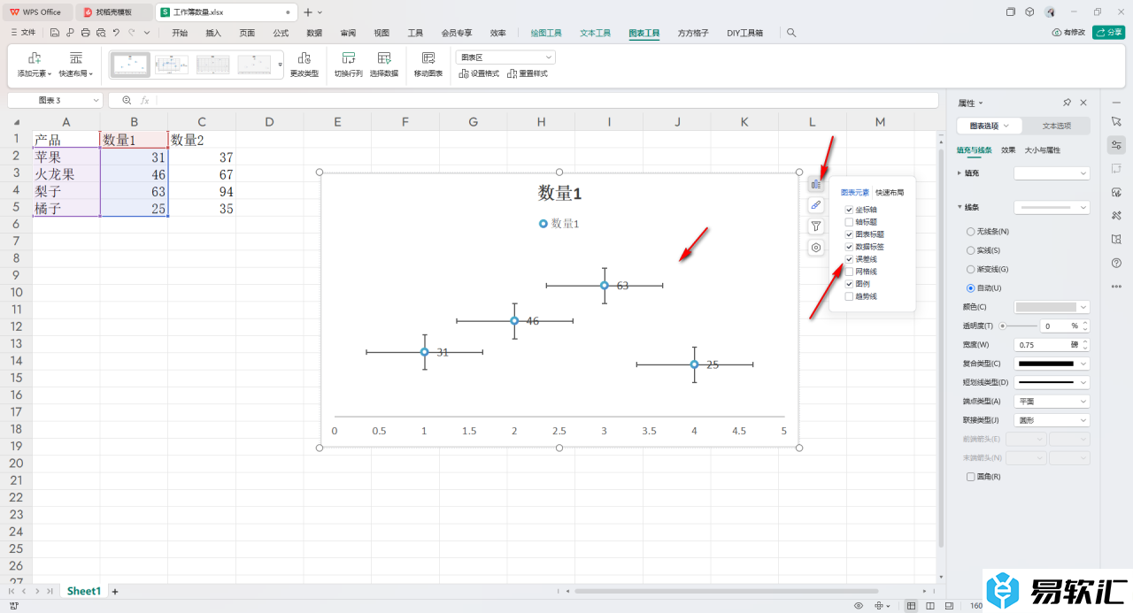Collapse the 线条 line section triangle
Screen dimensions: 1133x613
coord(960,207)
